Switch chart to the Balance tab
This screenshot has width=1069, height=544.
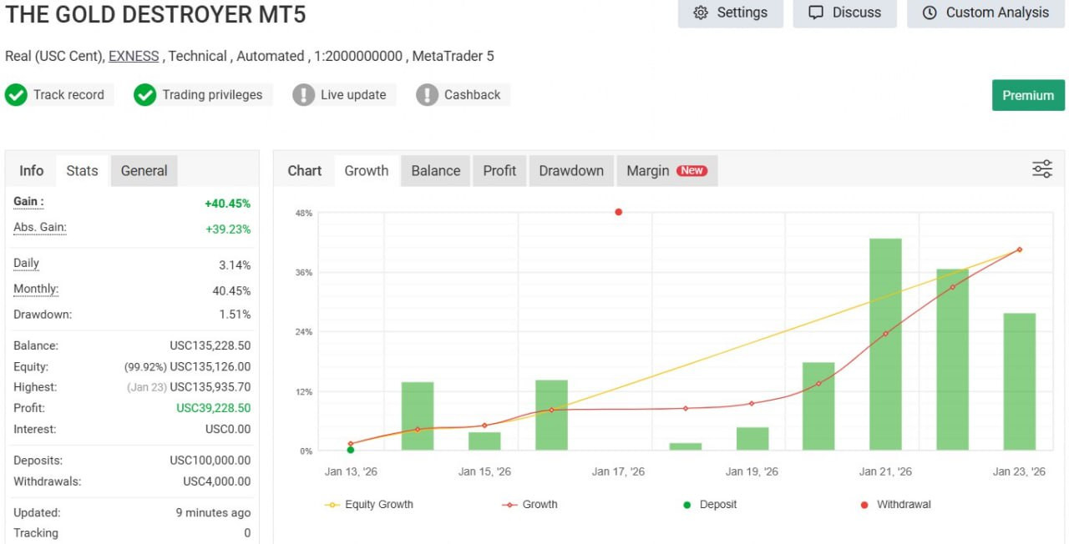(x=435, y=171)
